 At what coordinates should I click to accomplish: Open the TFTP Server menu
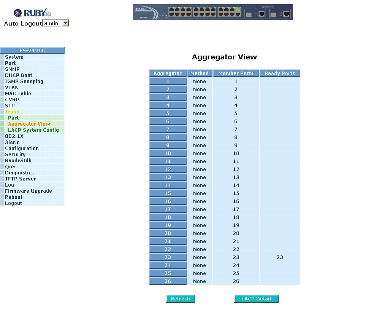[x=21, y=179]
